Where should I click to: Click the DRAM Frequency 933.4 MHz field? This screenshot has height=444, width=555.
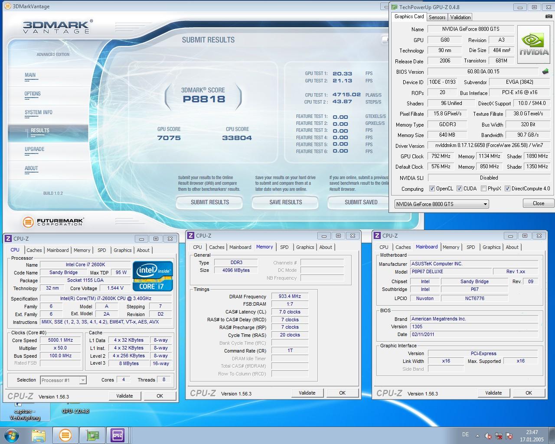(x=290, y=297)
